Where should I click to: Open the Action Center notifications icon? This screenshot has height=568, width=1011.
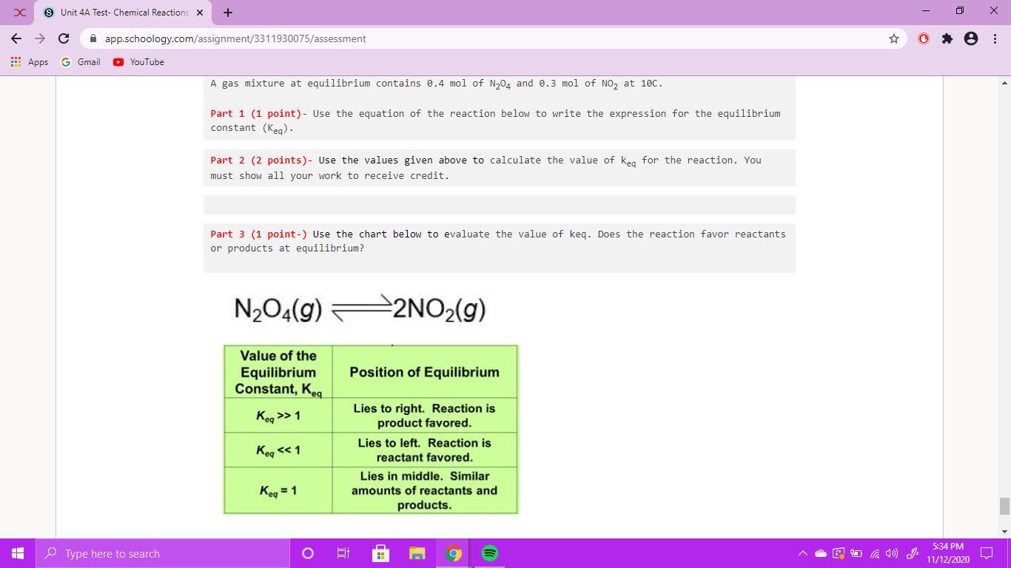pyautogui.click(x=987, y=553)
